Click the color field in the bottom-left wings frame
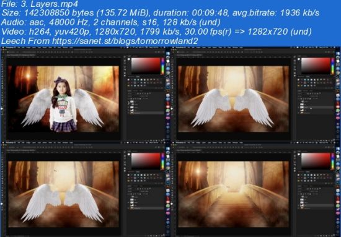Image resolution: width=341 pixels, height=237 pixels. click(x=146, y=162)
